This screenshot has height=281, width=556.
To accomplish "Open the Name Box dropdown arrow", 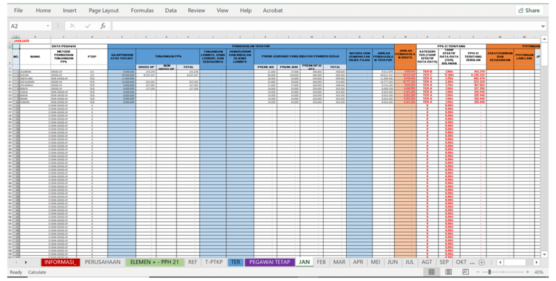I will point(48,26).
